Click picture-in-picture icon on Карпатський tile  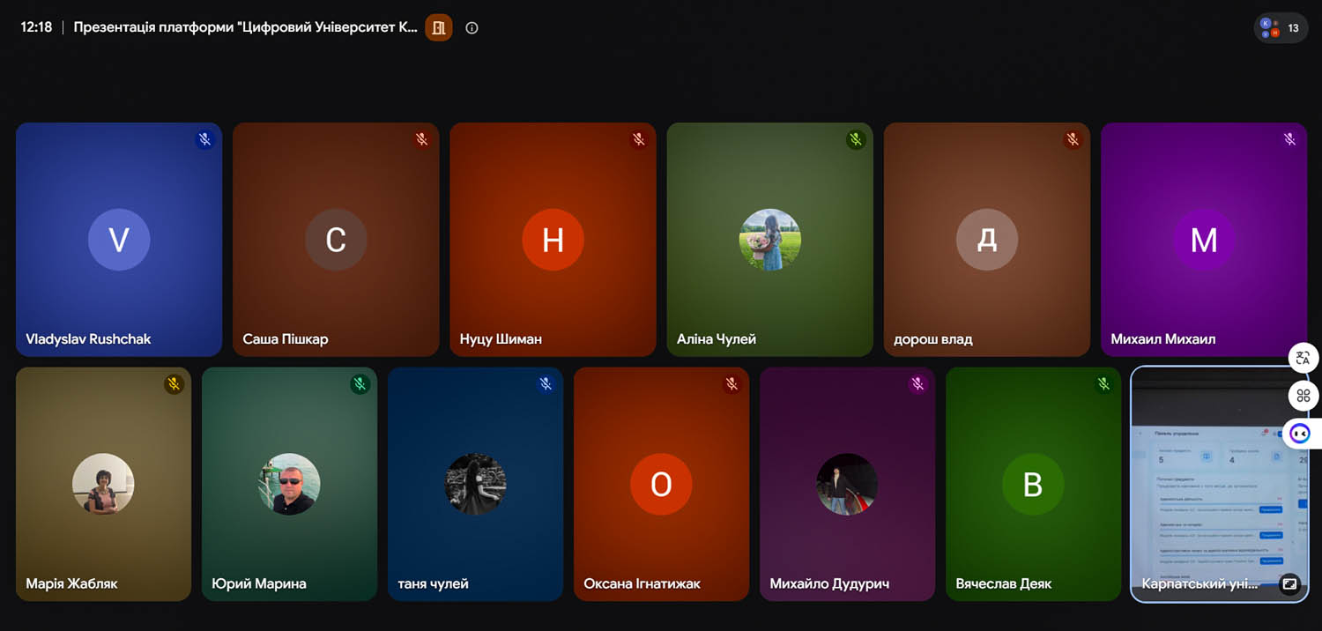point(1289,583)
